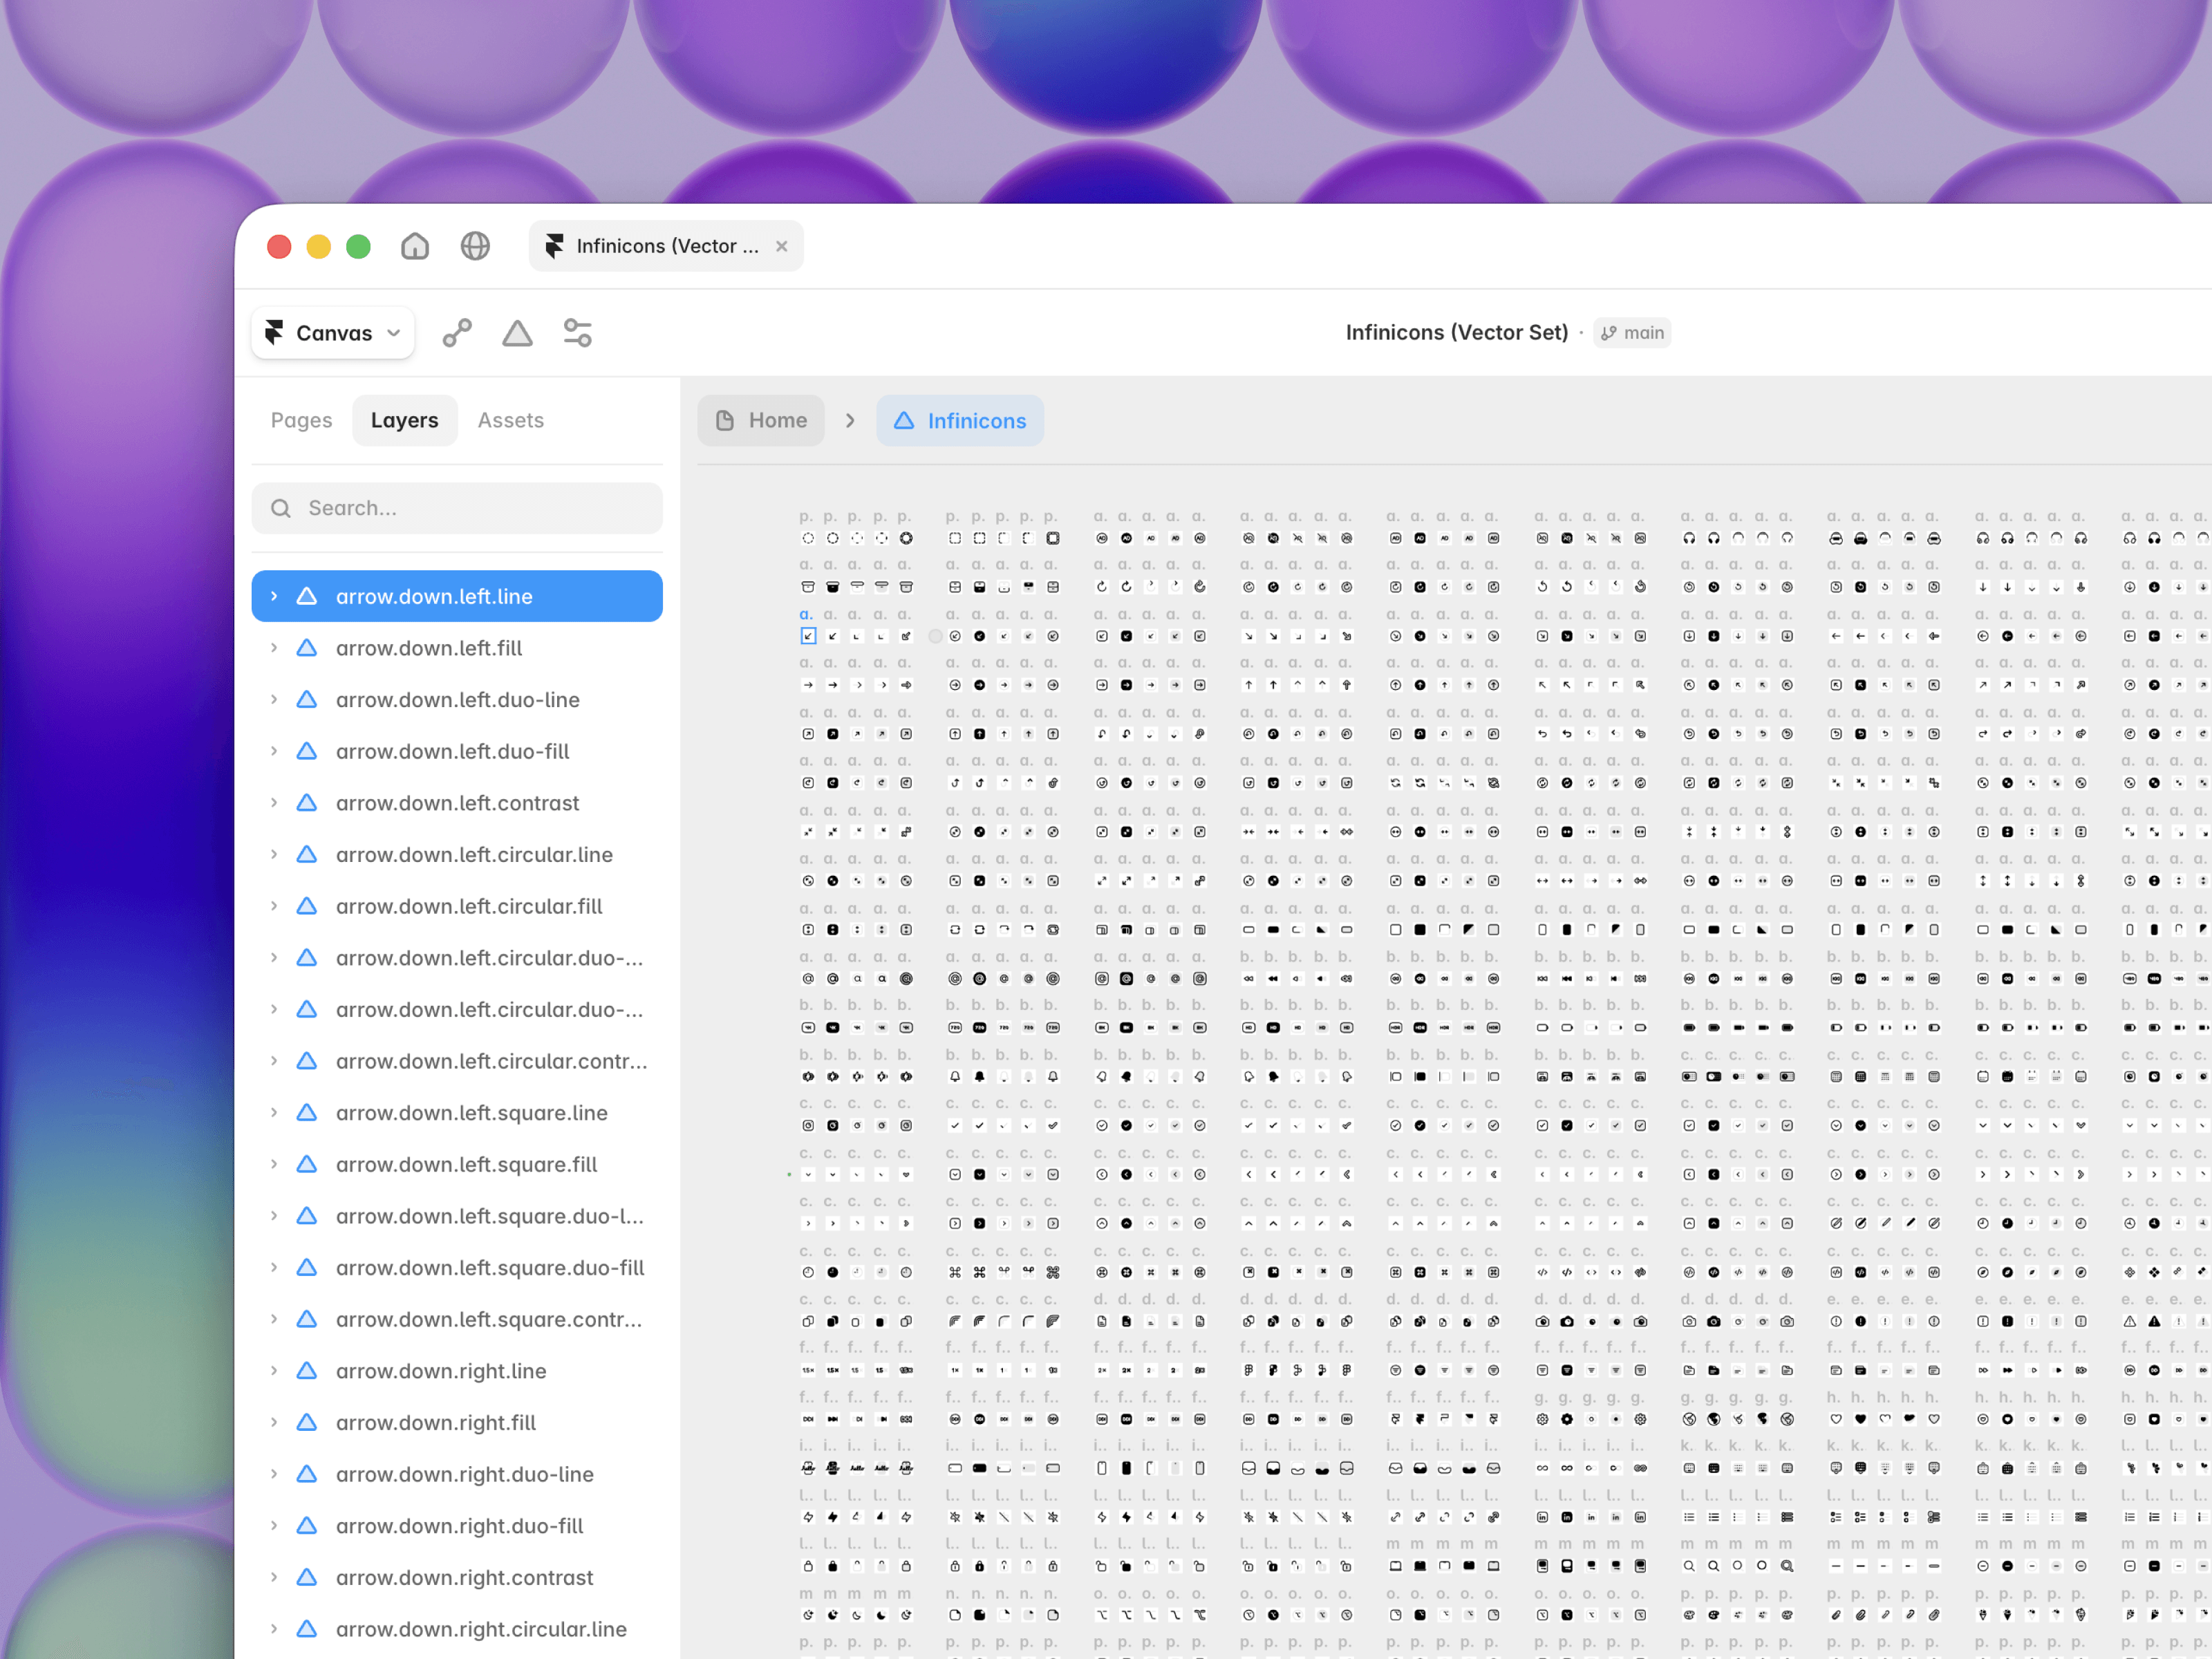Click the green fullscreen window button
Screen dimensions: 2212x1659
358,246
